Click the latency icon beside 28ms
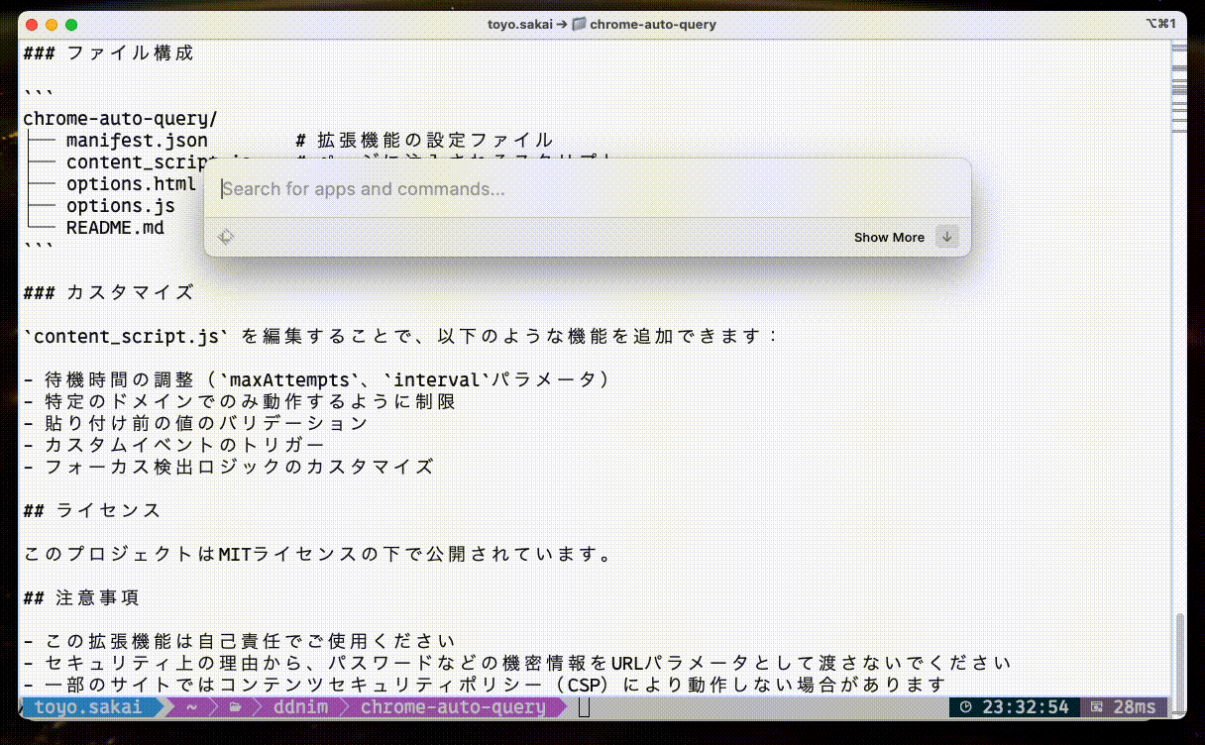 click(1095, 707)
